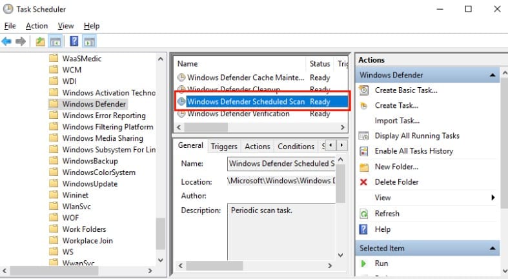
Task: Click the blue Help toolbar icon
Action: click(74, 41)
